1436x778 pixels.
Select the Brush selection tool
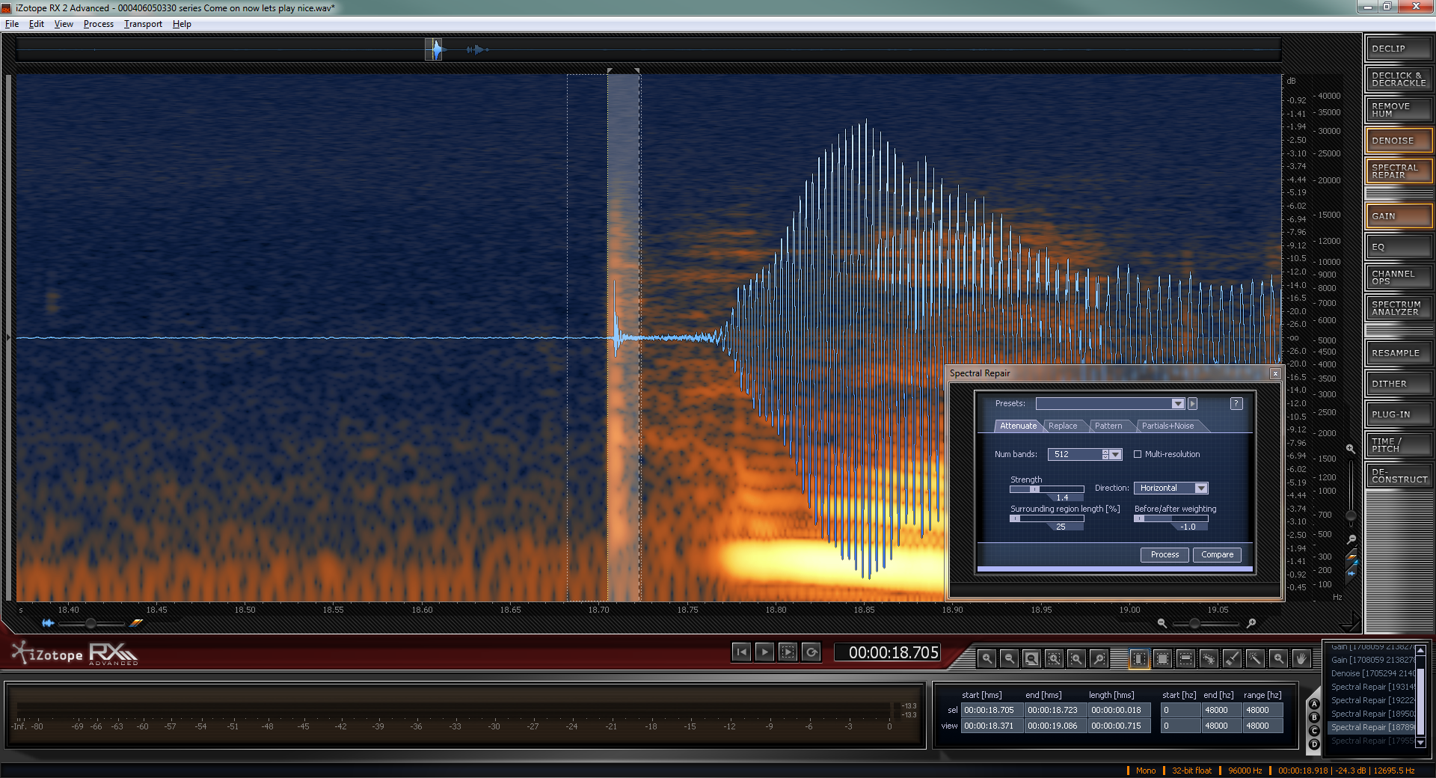coord(1232,658)
